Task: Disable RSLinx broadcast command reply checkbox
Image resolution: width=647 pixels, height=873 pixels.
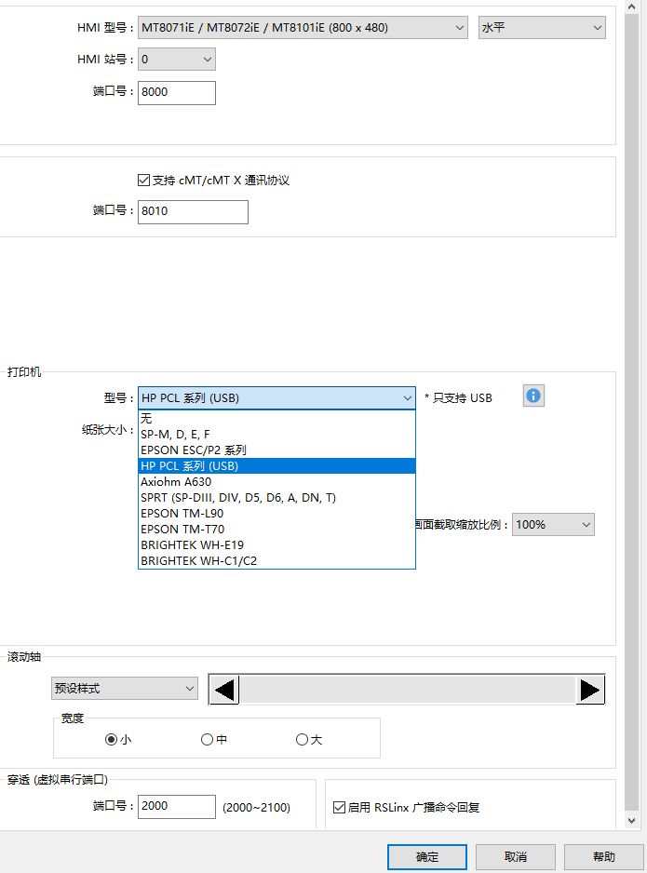Action: 340,807
